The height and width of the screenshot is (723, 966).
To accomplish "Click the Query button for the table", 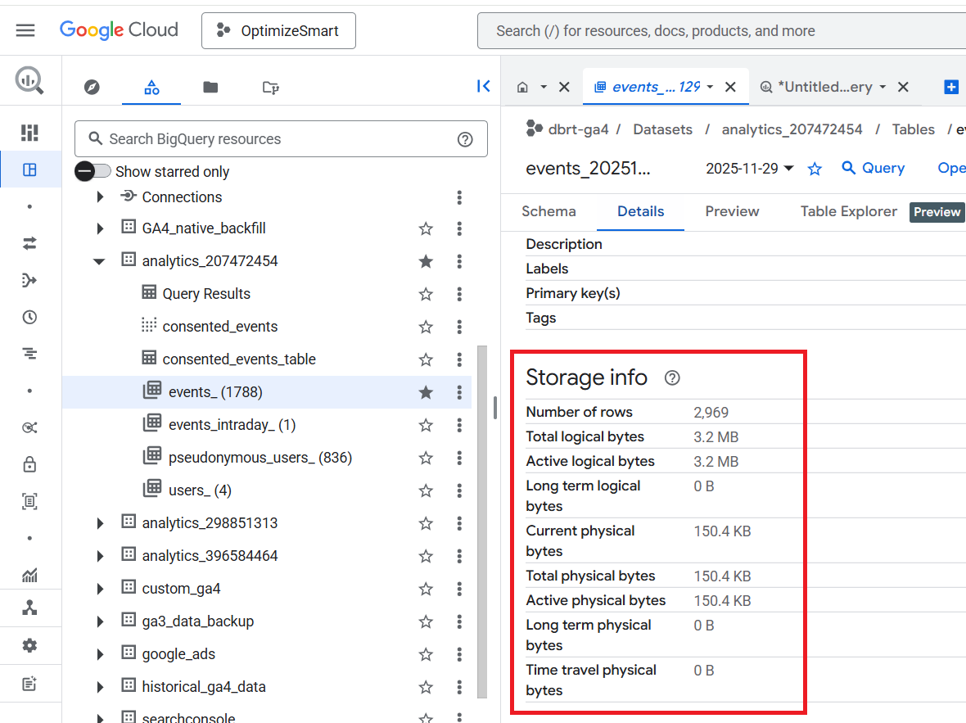I will click(x=873, y=168).
